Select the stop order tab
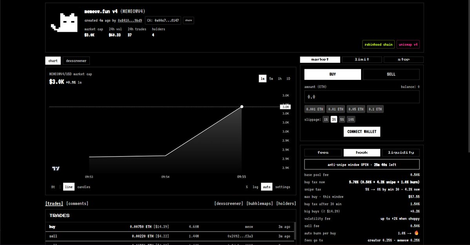The image size is (470, 245). pyautogui.click(x=403, y=59)
